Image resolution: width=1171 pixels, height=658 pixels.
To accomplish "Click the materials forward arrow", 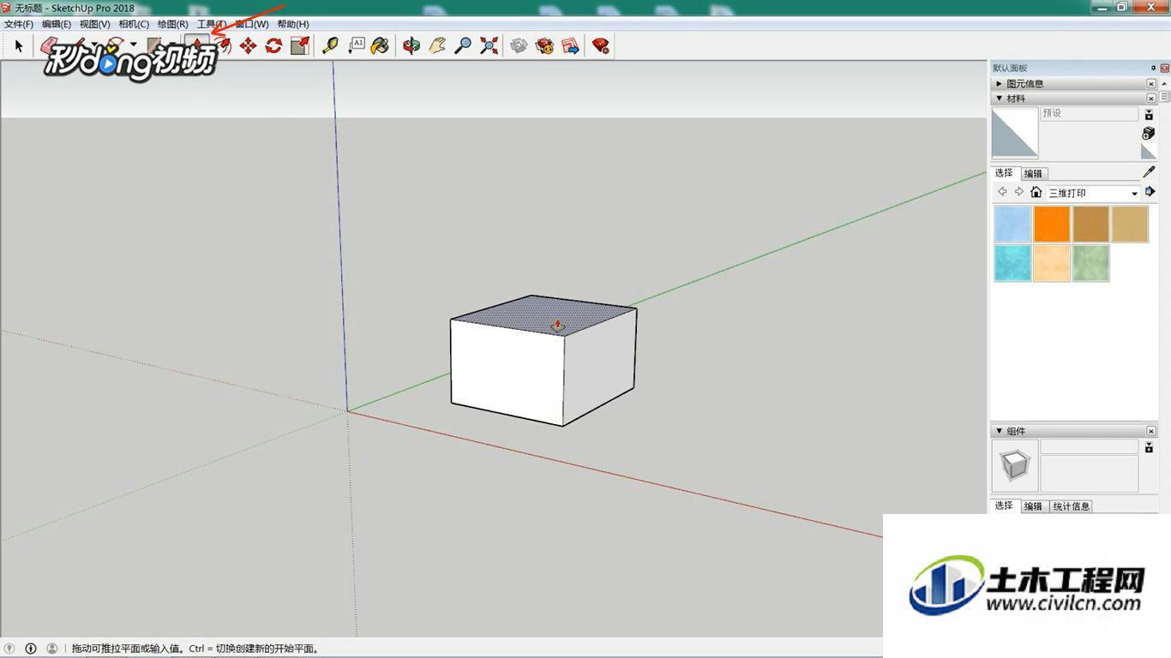I will [1018, 192].
